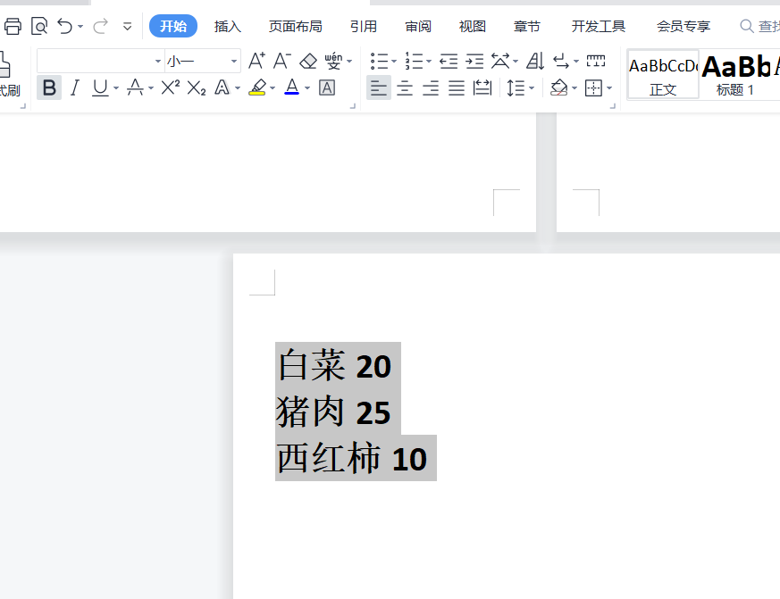Screen dimensions: 780x599
Task: Apply the 标题 1 style
Action: [735, 75]
